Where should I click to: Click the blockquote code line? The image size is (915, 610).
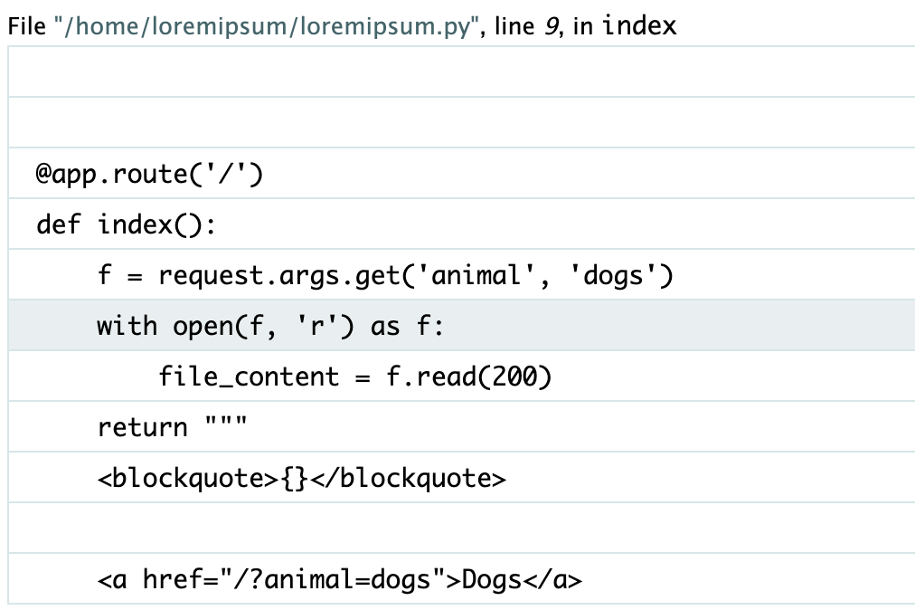pos(462,477)
